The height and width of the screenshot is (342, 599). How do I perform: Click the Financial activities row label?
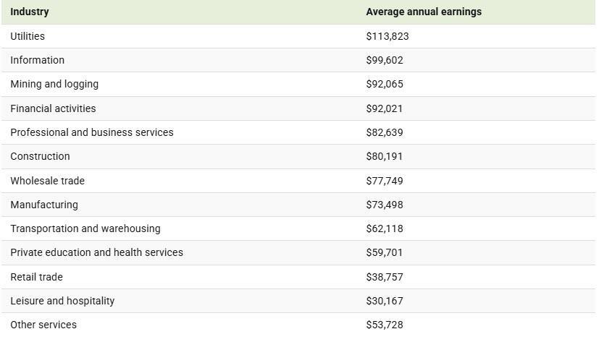pos(53,108)
